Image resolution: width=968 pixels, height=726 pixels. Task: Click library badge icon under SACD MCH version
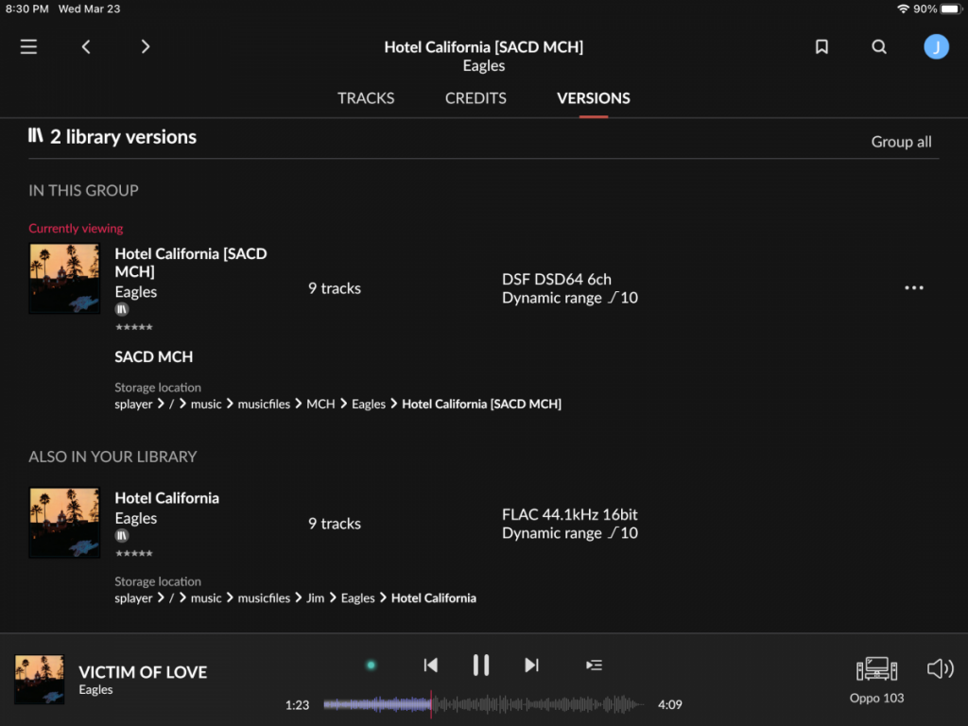click(x=122, y=309)
